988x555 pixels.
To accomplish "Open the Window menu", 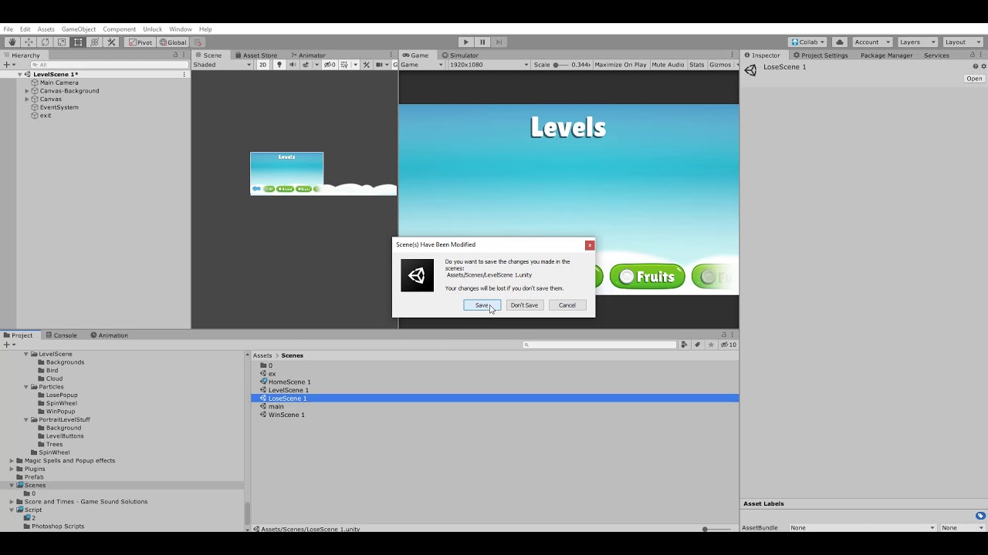I will (x=181, y=29).
